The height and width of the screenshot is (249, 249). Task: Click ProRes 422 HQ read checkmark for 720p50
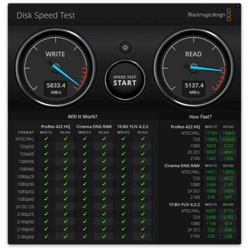click(66, 146)
